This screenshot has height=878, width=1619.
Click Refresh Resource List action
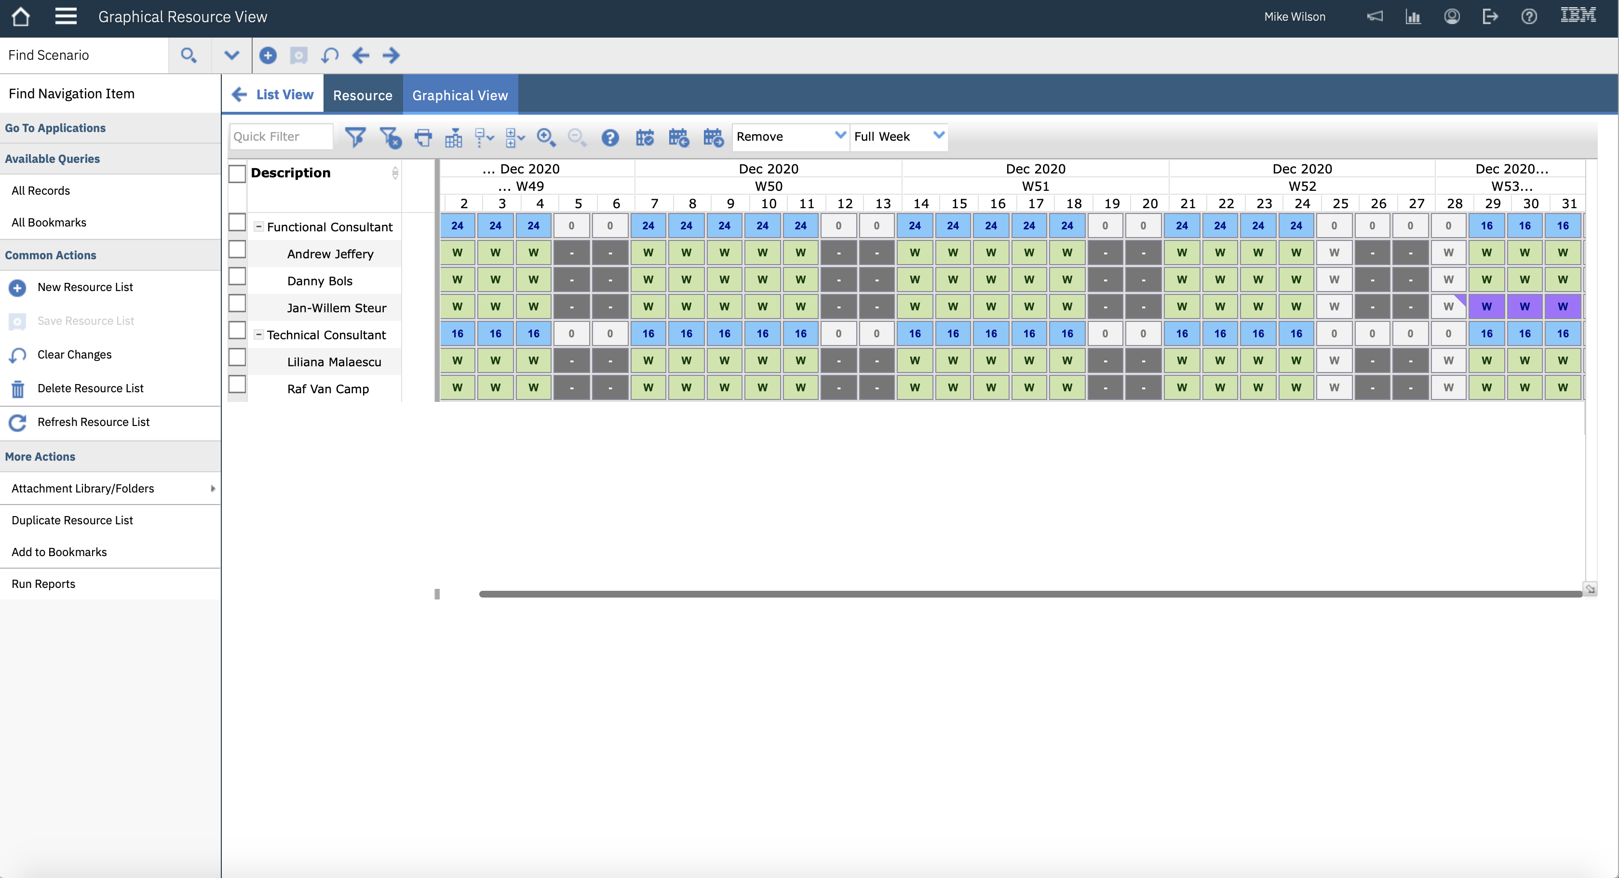coord(93,422)
